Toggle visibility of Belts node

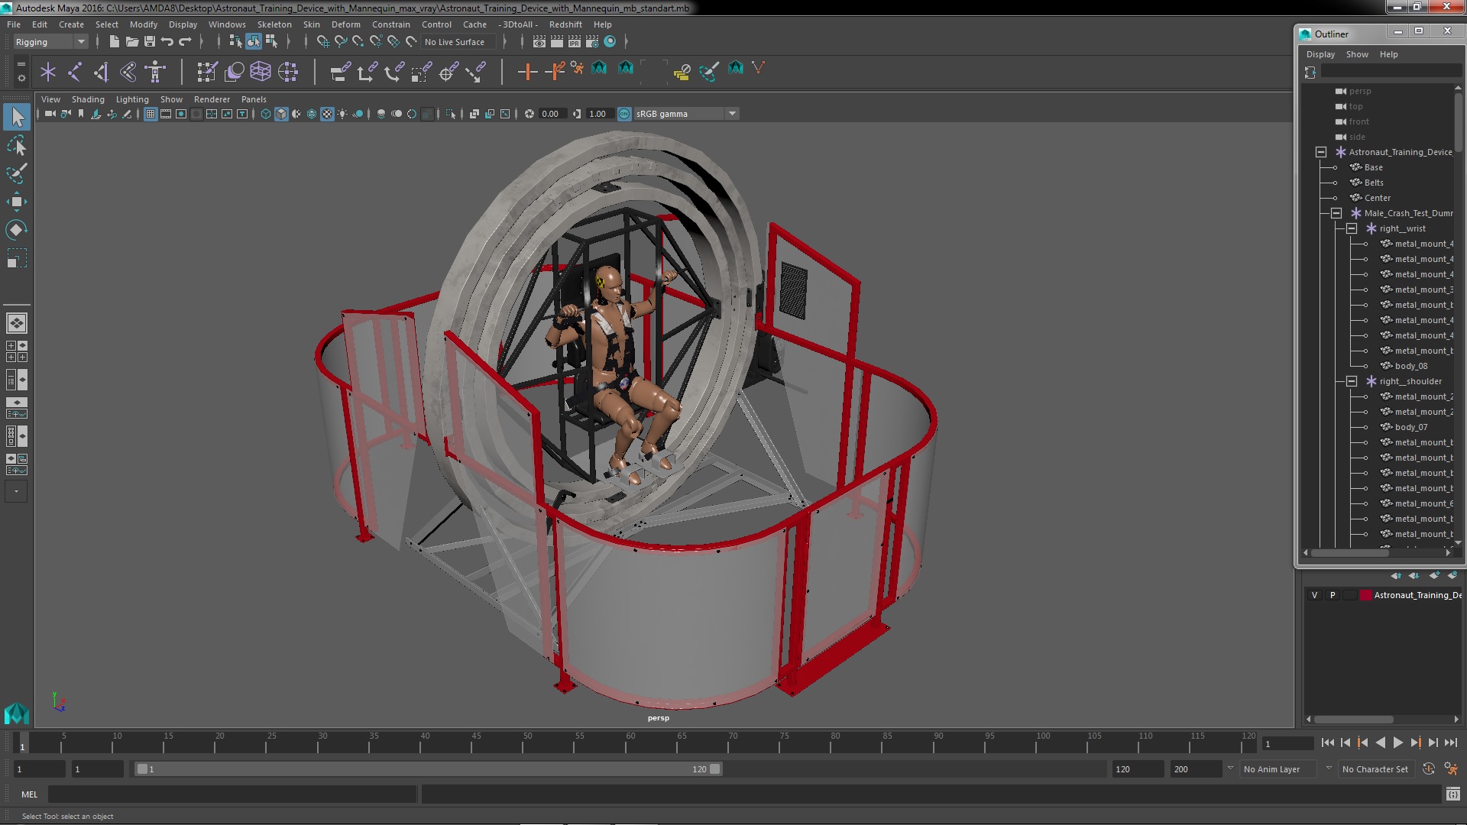[1336, 183]
